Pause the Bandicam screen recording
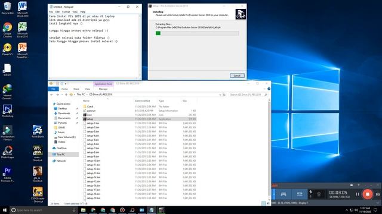The image size is (382, 214). 357,194
